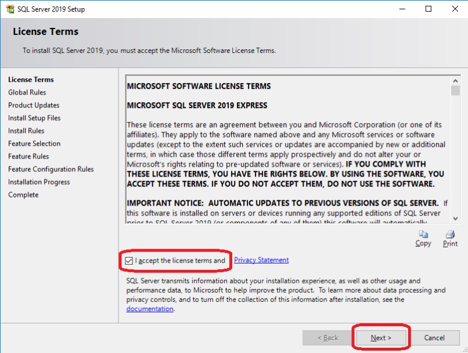
Task: Select Product Updates step in sidebar
Action: pos(34,105)
